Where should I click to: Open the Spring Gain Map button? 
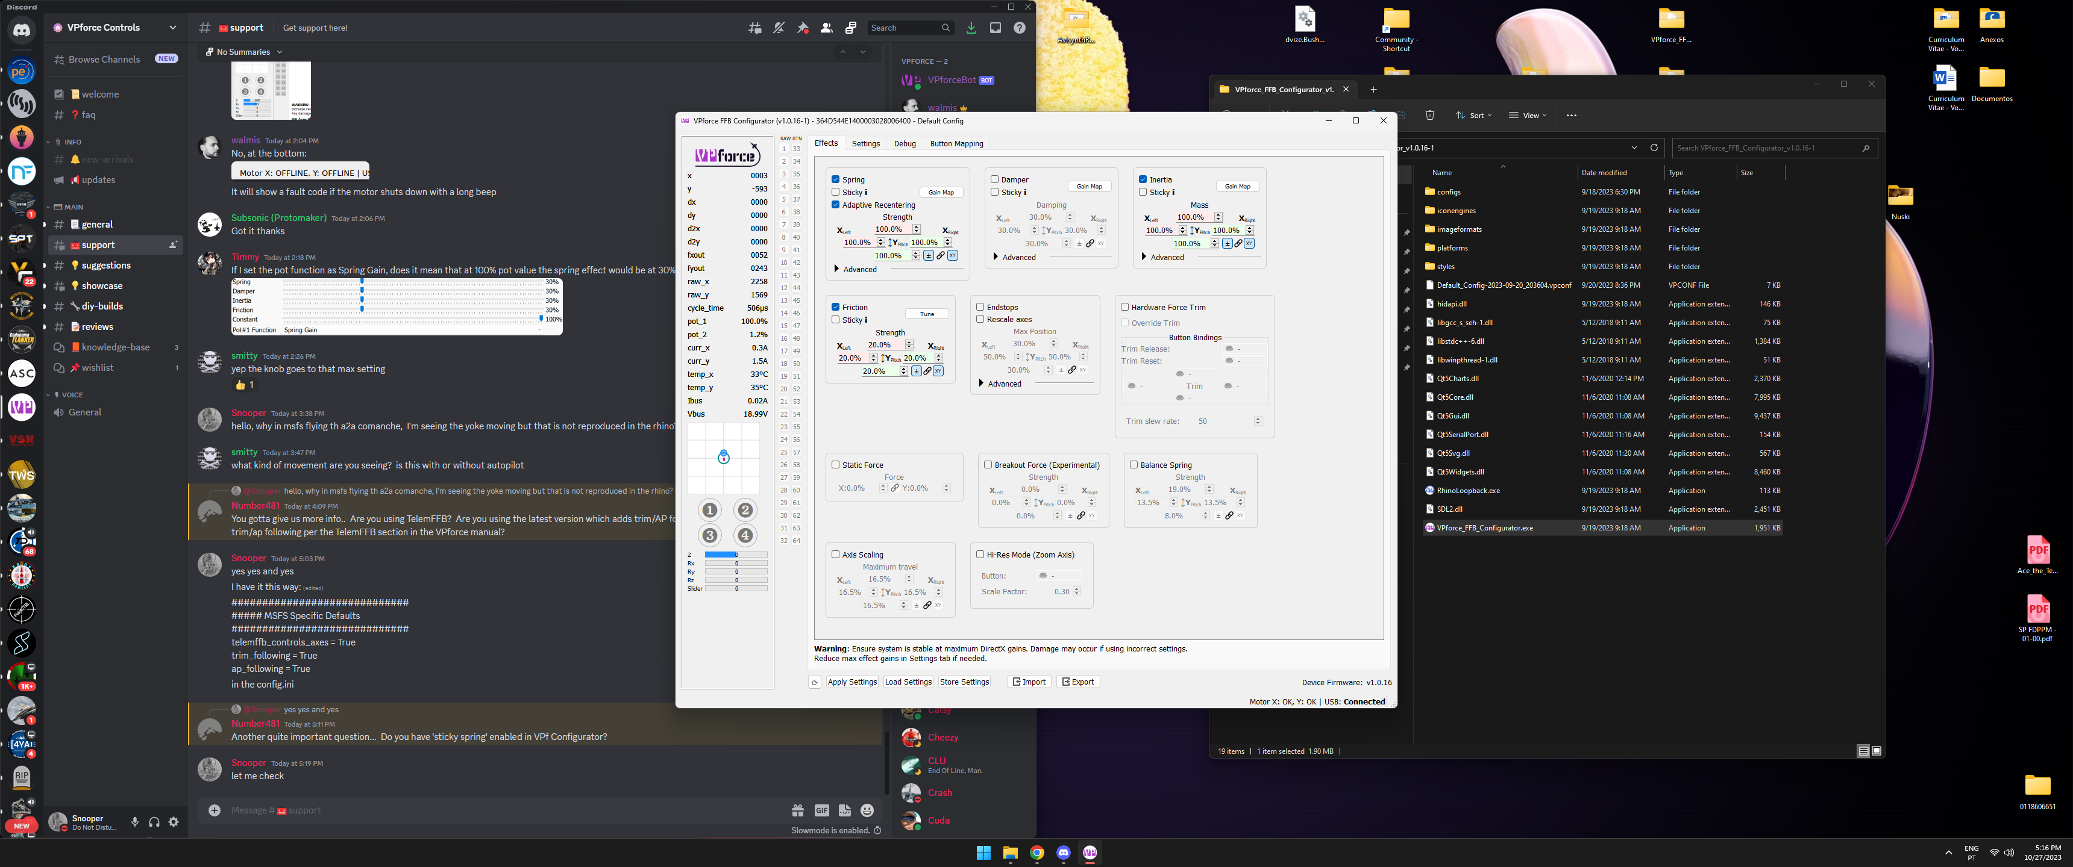(941, 192)
